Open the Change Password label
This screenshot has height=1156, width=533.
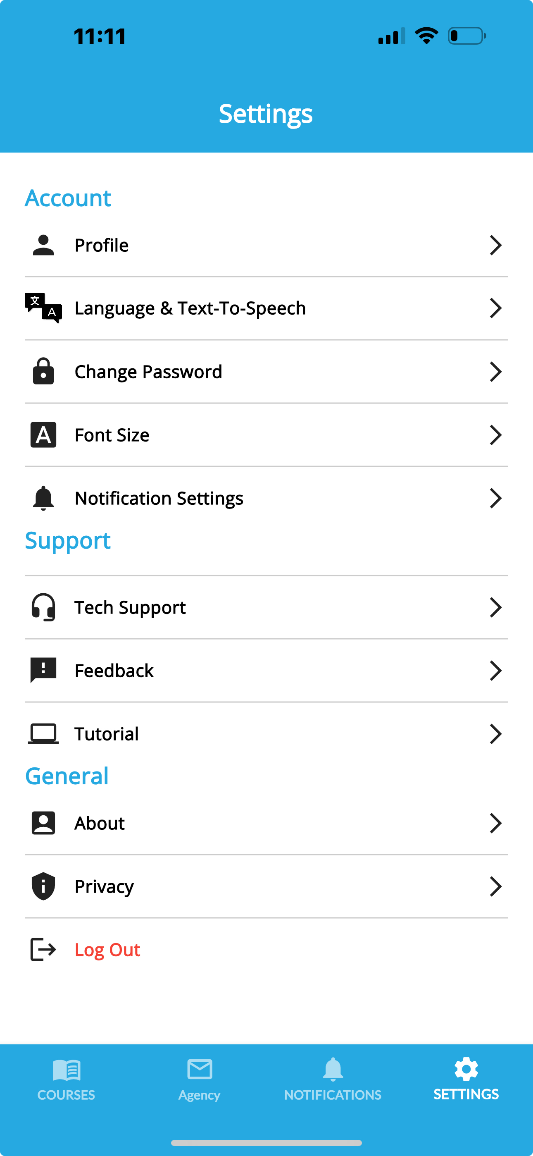point(148,372)
